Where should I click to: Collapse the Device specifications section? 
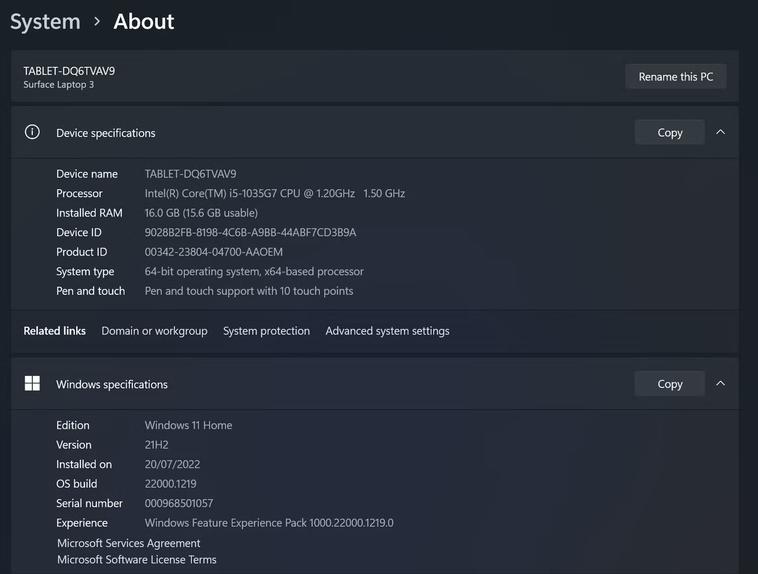[x=721, y=133]
